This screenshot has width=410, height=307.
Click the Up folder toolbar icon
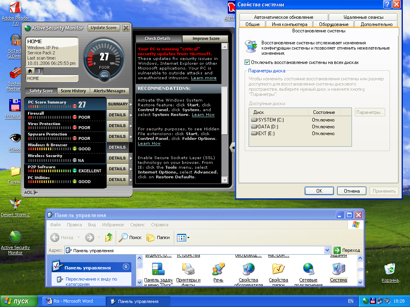click(109, 237)
